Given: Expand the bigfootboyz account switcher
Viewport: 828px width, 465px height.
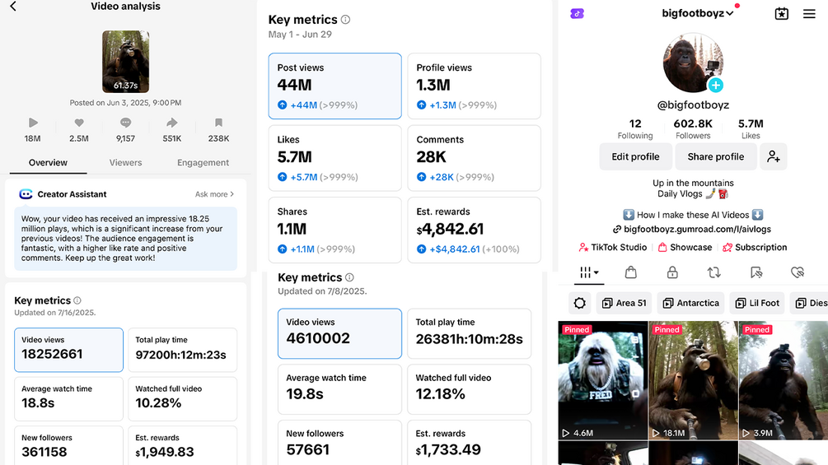Looking at the screenshot, I should [x=698, y=13].
